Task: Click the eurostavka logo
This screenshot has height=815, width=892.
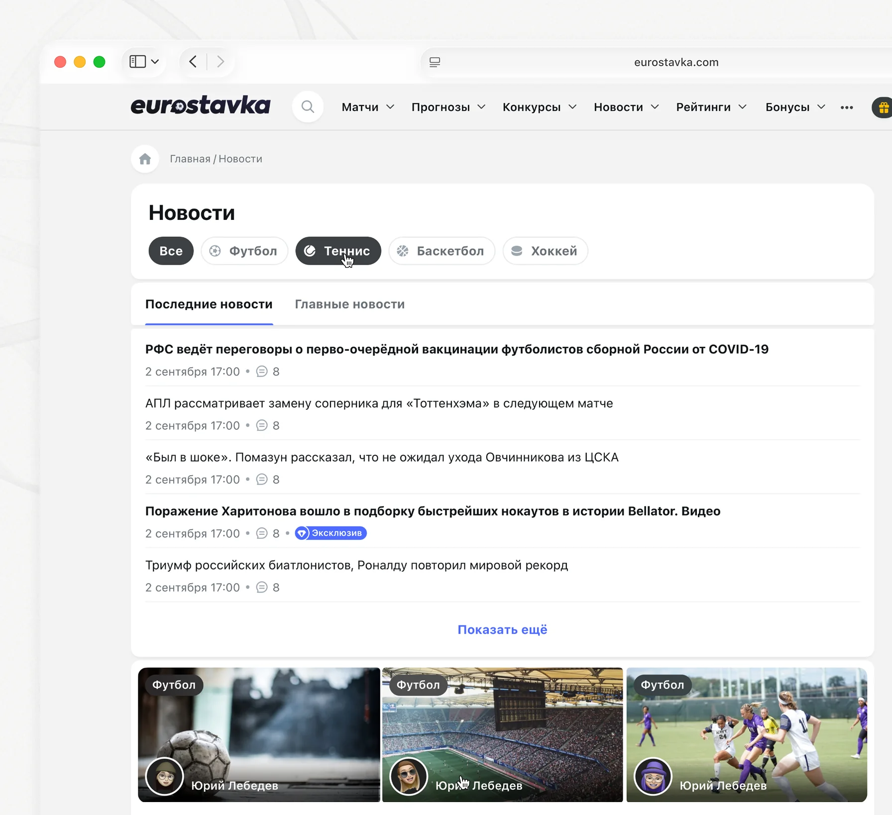Action: point(201,105)
